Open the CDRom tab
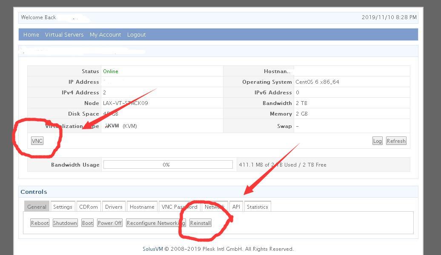This screenshot has width=441, height=255. tap(89, 207)
